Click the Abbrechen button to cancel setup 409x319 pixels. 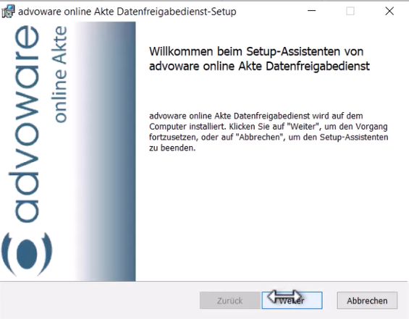pyautogui.click(x=367, y=300)
